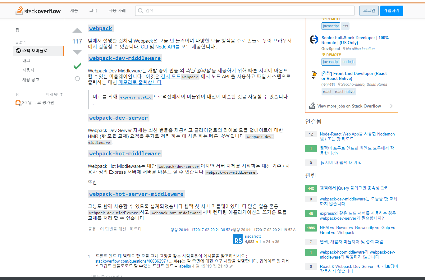
Task: Click the search magnifier icon
Action: click(141, 11)
